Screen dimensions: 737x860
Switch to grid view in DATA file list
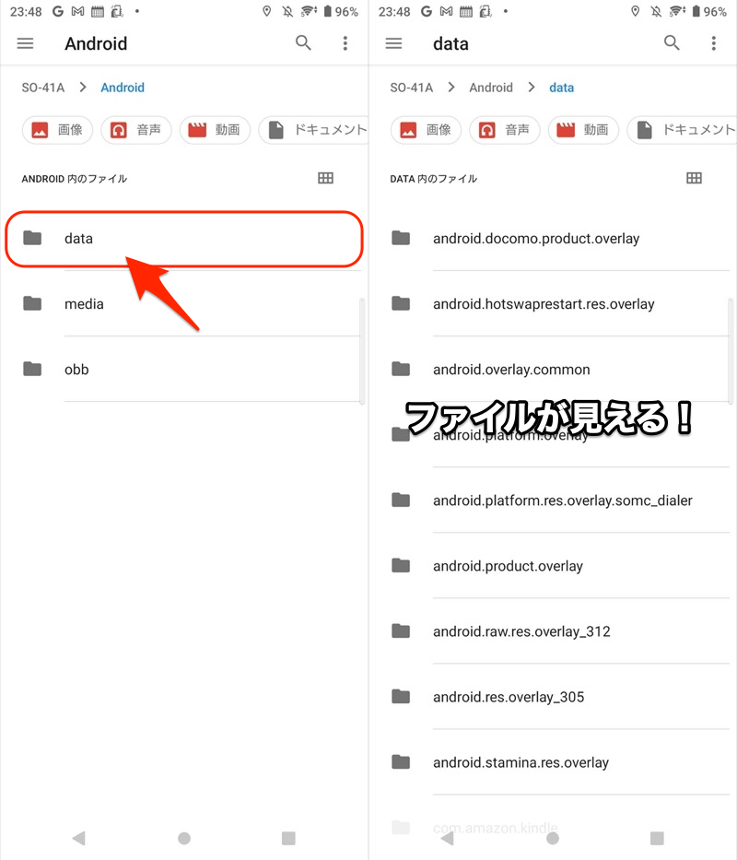click(x=694, y=178)
